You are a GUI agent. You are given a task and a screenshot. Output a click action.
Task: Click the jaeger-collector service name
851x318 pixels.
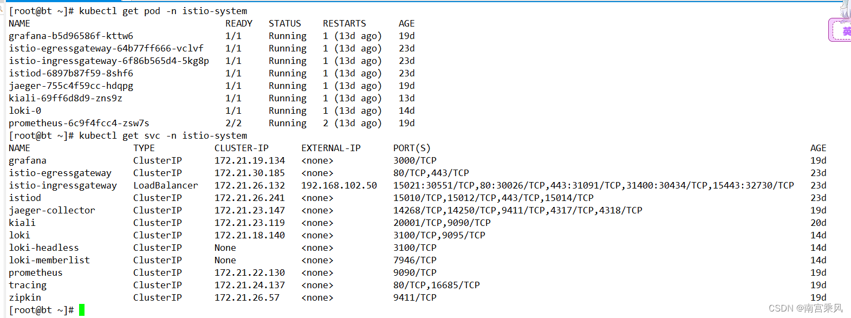[52, 210]
